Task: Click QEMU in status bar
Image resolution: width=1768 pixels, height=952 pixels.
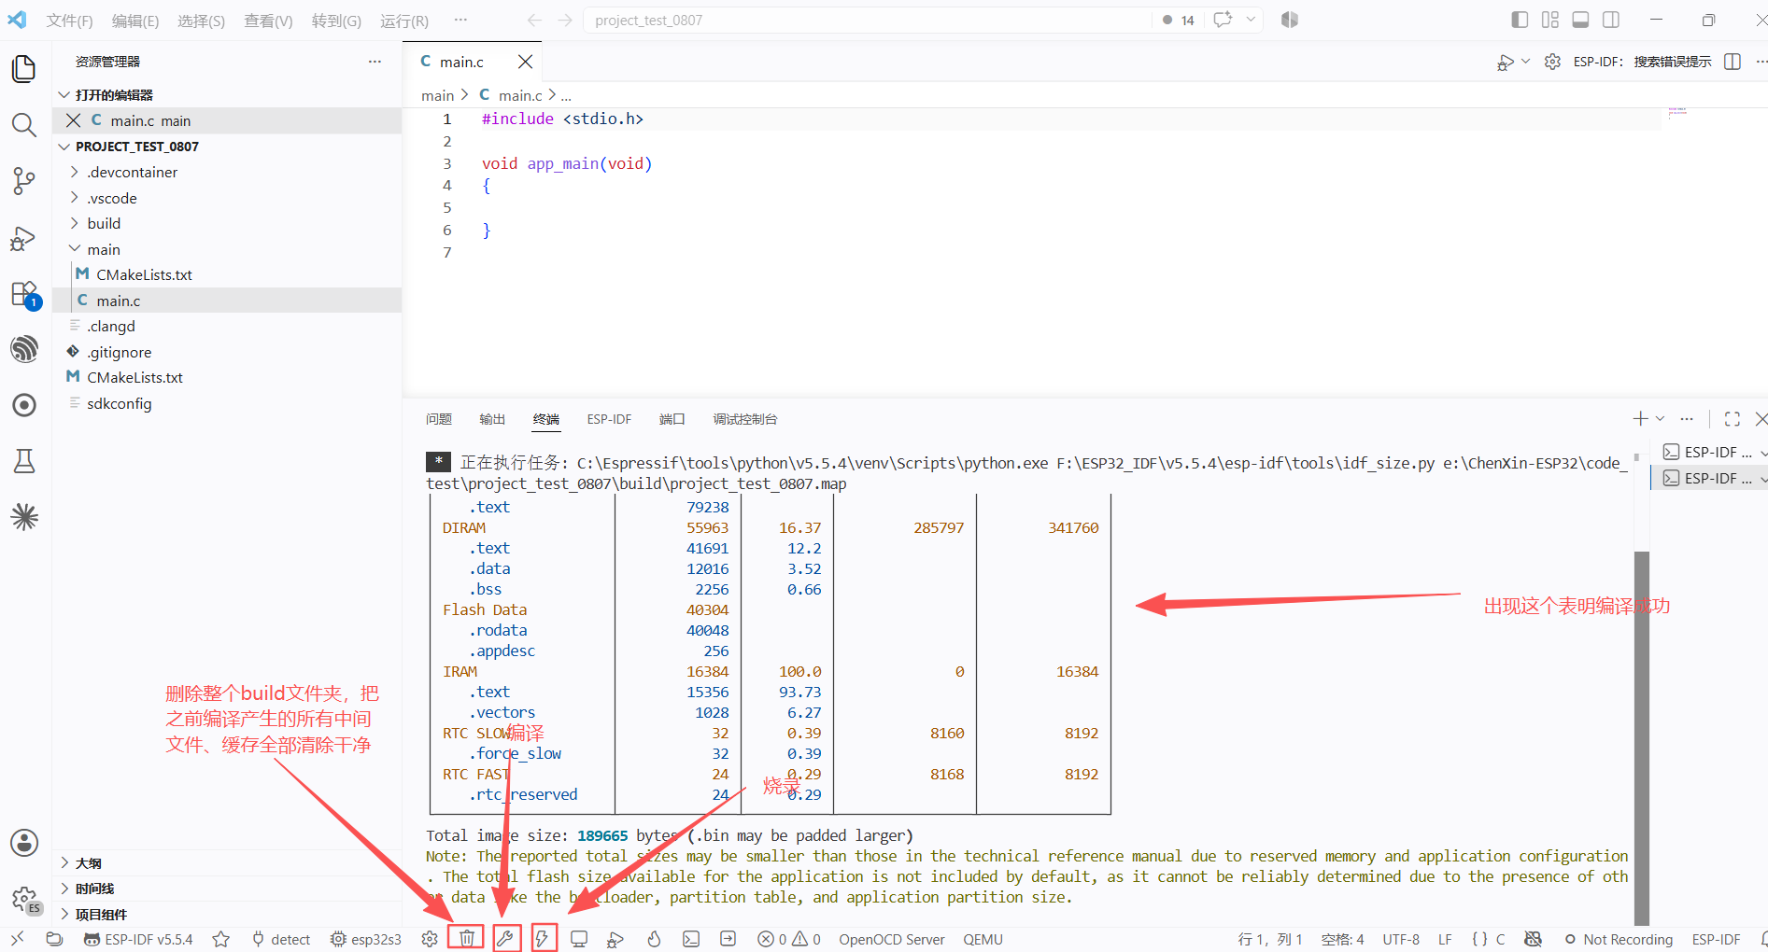Action: click(x=983, y=939)
